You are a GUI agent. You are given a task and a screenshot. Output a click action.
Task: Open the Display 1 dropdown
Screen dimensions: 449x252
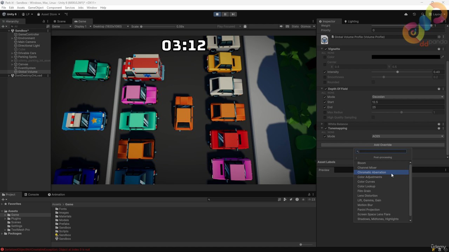pos(83,27)
